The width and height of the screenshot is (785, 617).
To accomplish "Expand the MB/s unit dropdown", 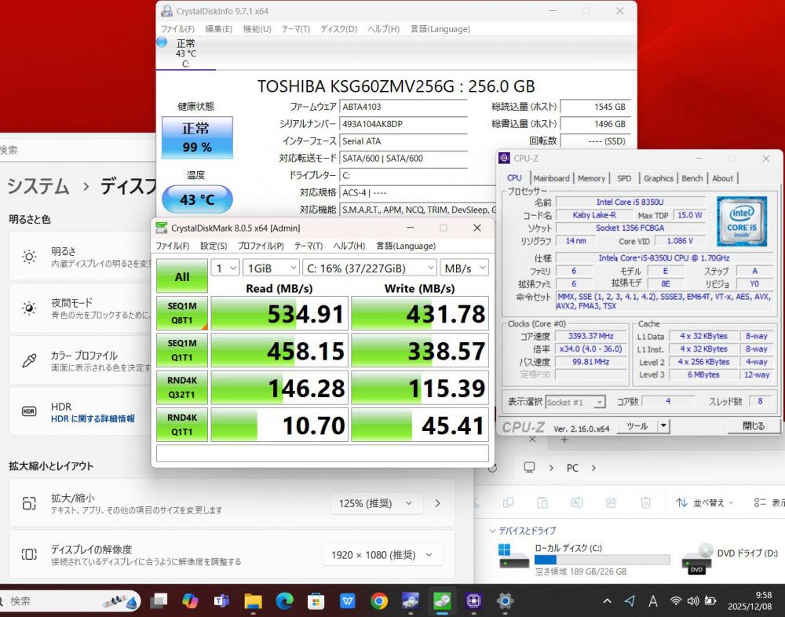I will 463,268.
